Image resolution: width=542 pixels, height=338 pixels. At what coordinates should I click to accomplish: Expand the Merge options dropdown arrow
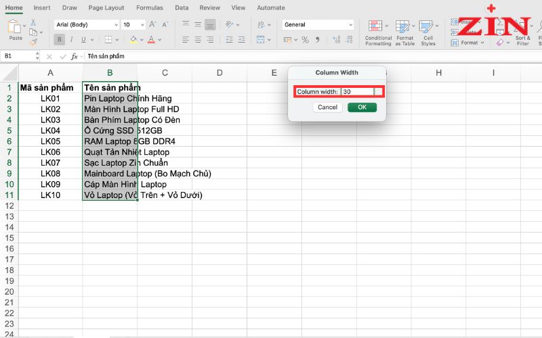pyautogui.click(x=269, y=40)
